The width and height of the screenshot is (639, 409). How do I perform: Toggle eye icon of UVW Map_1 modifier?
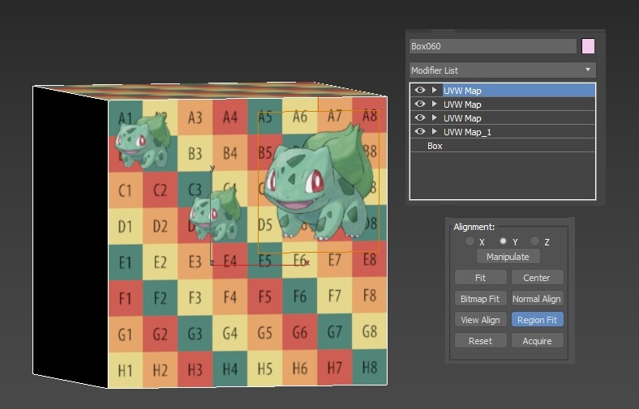pos(420,131)
